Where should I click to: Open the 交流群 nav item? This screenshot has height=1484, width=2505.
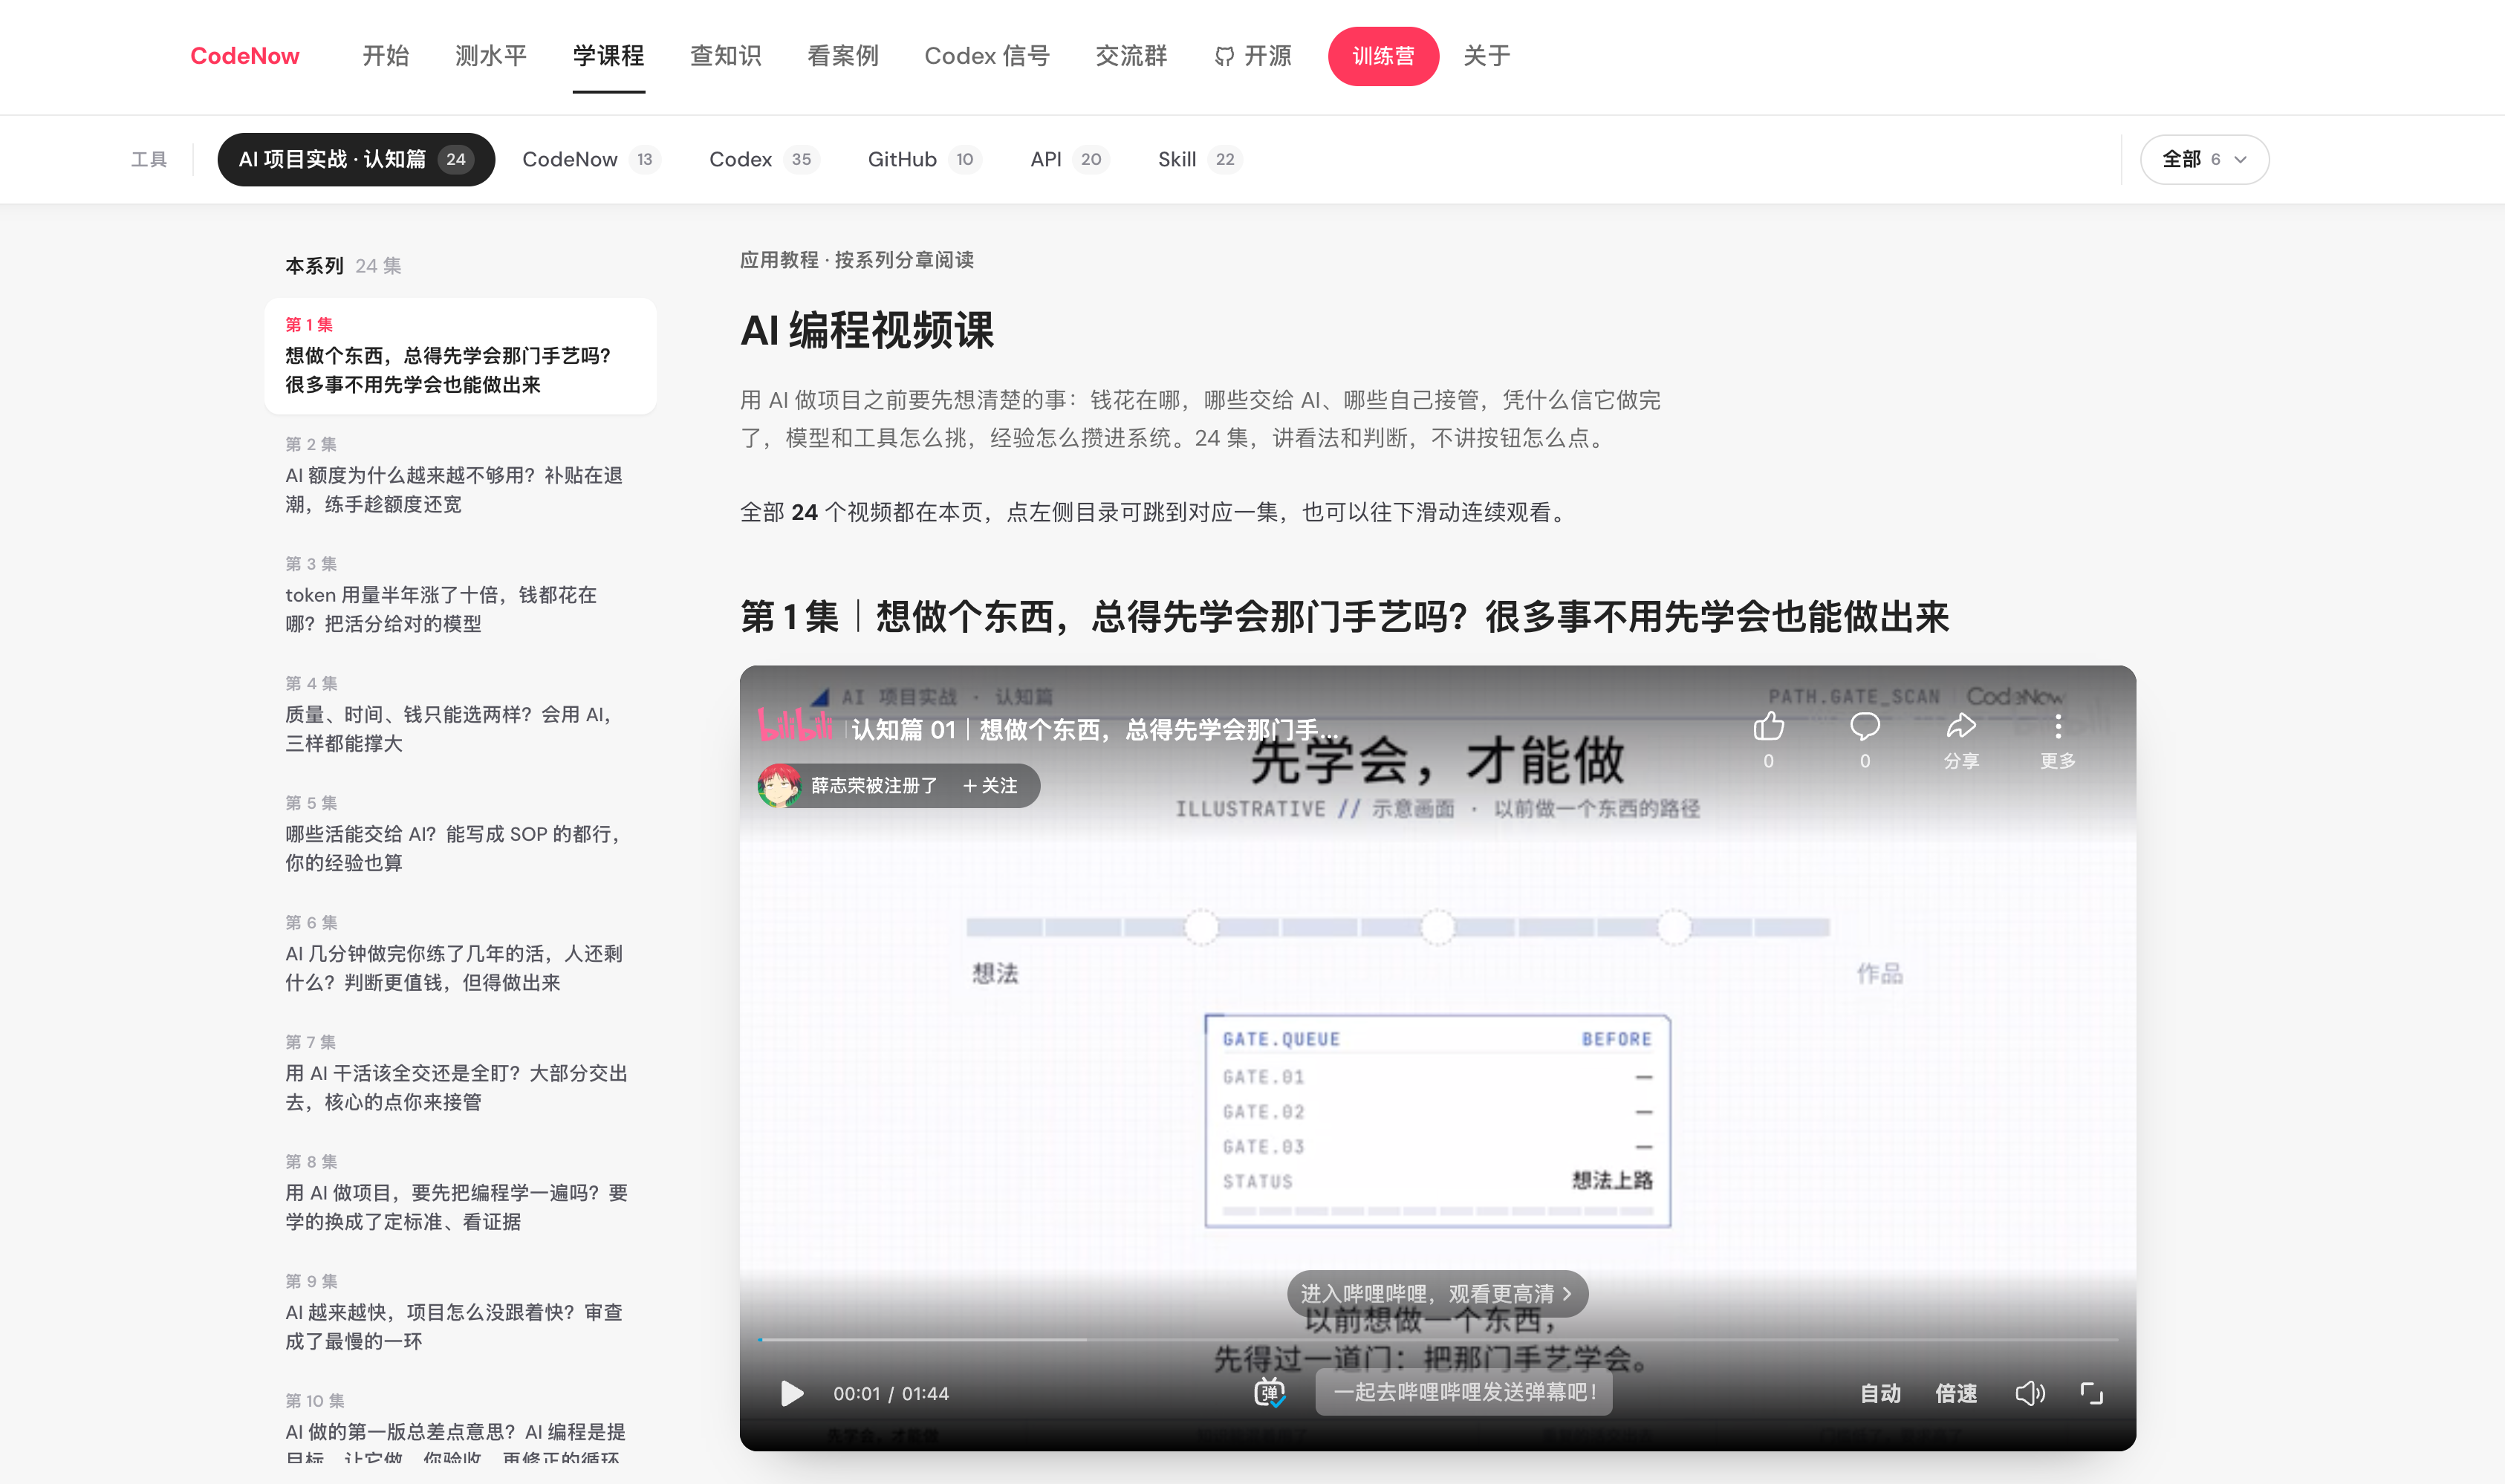point(1131,56)
